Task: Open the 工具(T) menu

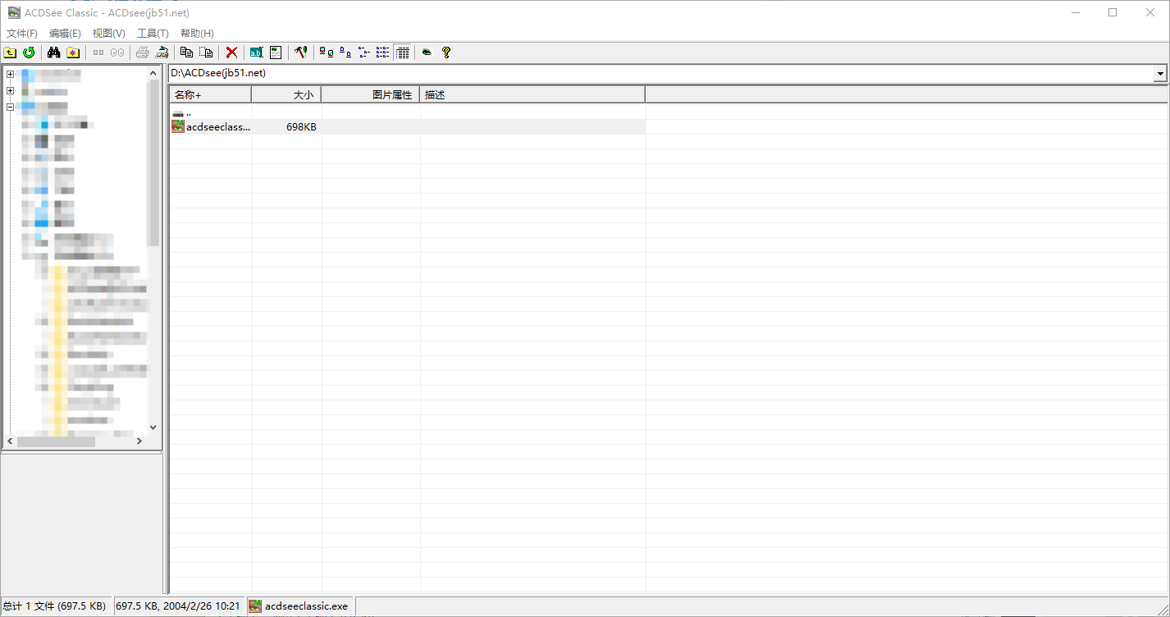Action: (x=153, y=34)
